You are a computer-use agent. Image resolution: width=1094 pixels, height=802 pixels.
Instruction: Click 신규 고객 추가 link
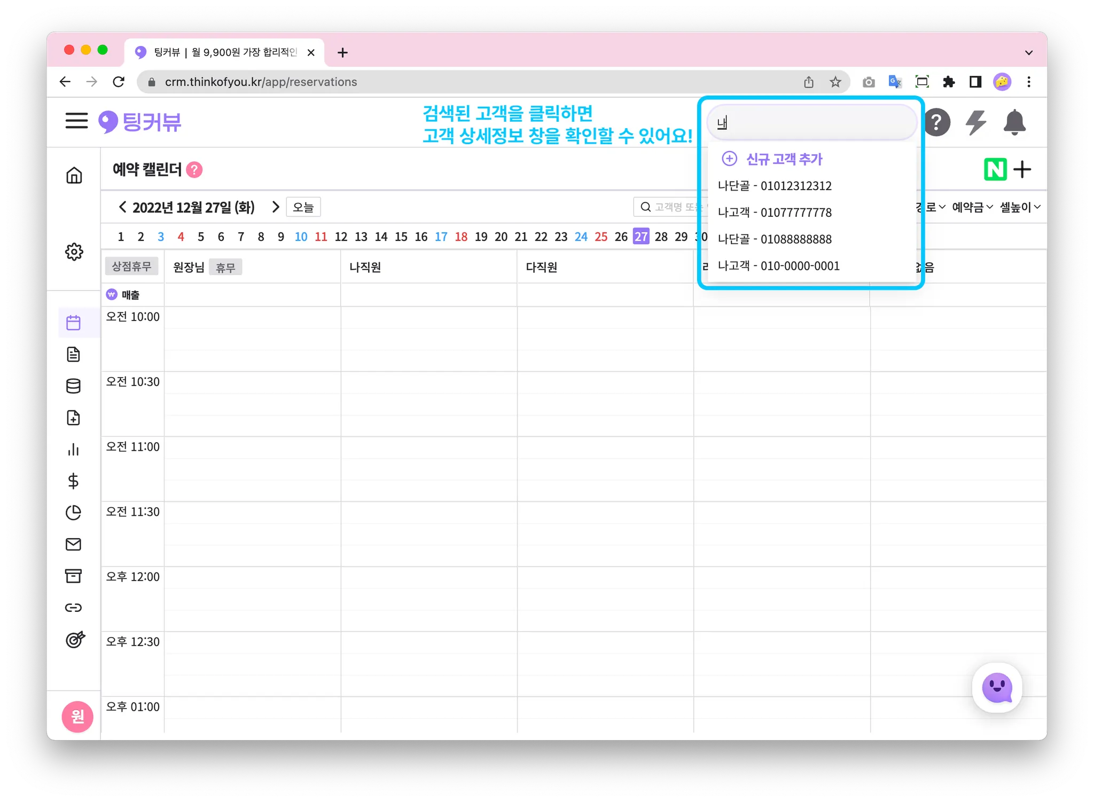pos(784,159)
